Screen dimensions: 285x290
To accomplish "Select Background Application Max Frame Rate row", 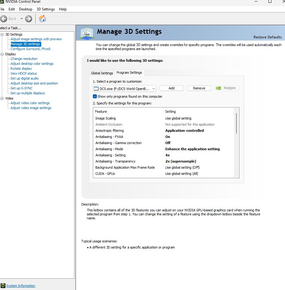I will (164, 167).
